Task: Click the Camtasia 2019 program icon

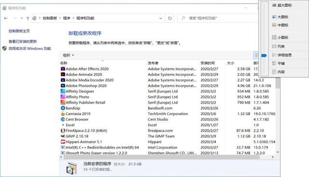Action: pos(63,114)
